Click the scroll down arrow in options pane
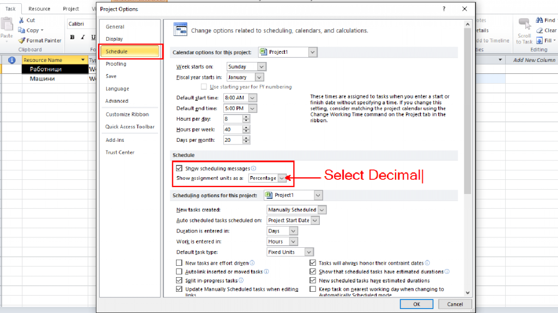Viewport: 558px width, 313px height. [468, 293]
